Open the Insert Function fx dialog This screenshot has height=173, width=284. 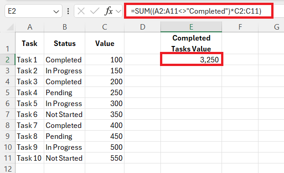pos(108,11)
